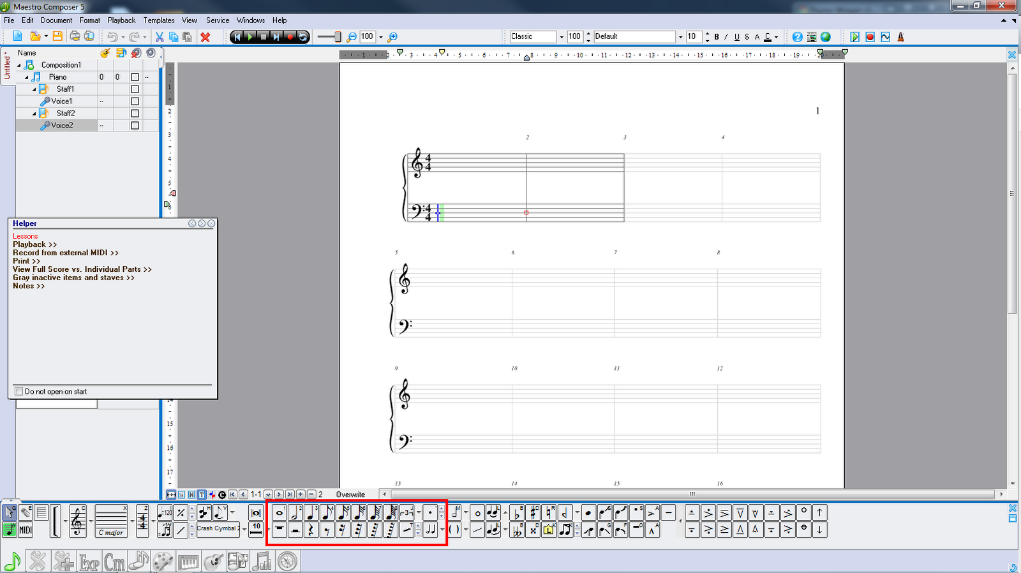Click the zoom slider handle
The image size is (1021, 573).
[338, 37]
